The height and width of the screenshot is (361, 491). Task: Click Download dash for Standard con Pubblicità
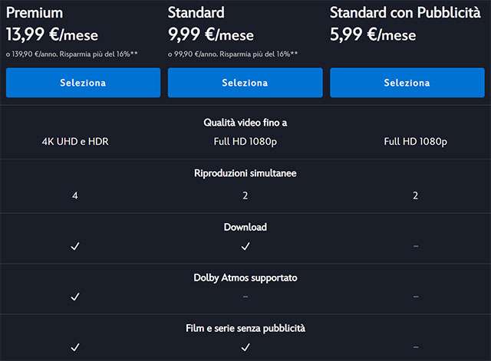[415, 246]
